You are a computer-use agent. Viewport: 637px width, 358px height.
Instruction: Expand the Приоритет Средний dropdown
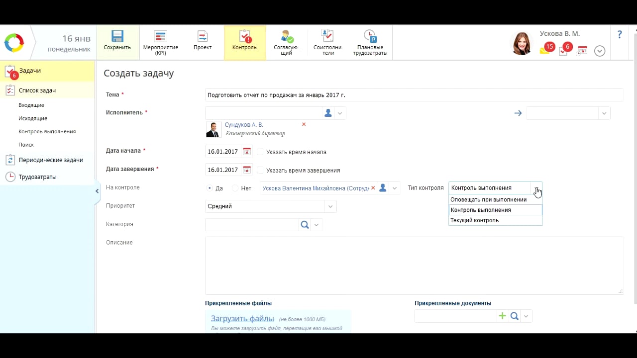(x=330, y=206)
